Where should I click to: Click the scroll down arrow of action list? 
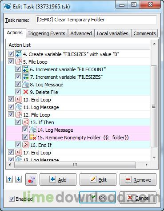coord(154,158)
